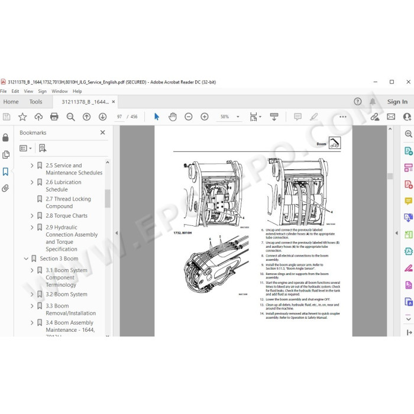
Task: Collapse the right tools pane arrow
Action: (396, 233)
